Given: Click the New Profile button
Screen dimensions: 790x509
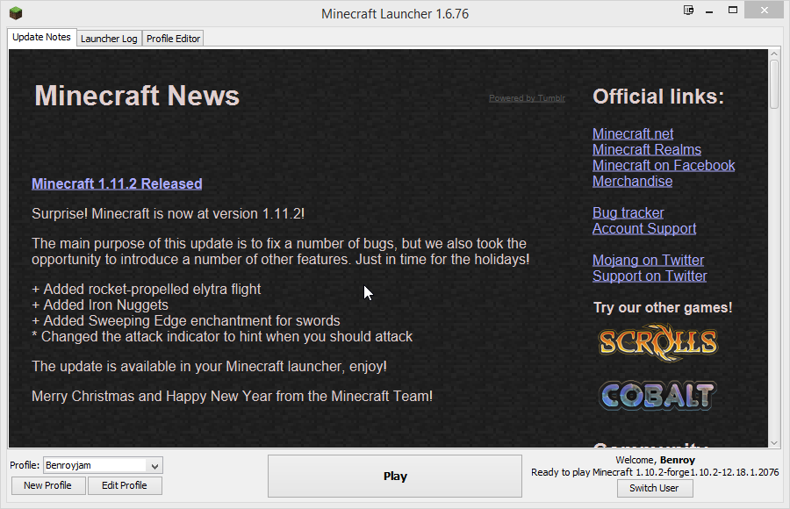Looking at the screenshot, I should click(47, 485).
